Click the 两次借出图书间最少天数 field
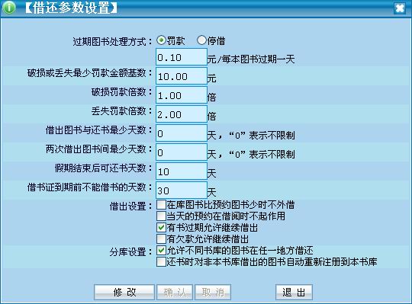 [182, 152]
